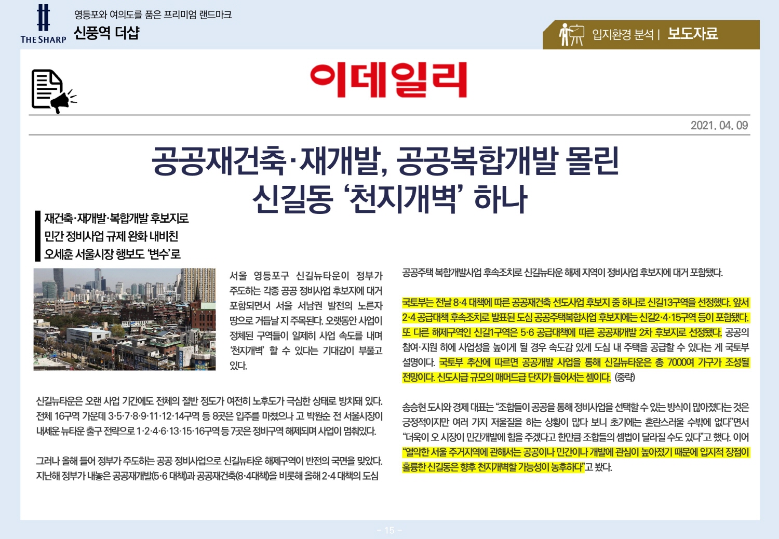Viewport: 779px width, 539px height.
Task: Click the presenter board icon in banner
Action: (571, 34)
